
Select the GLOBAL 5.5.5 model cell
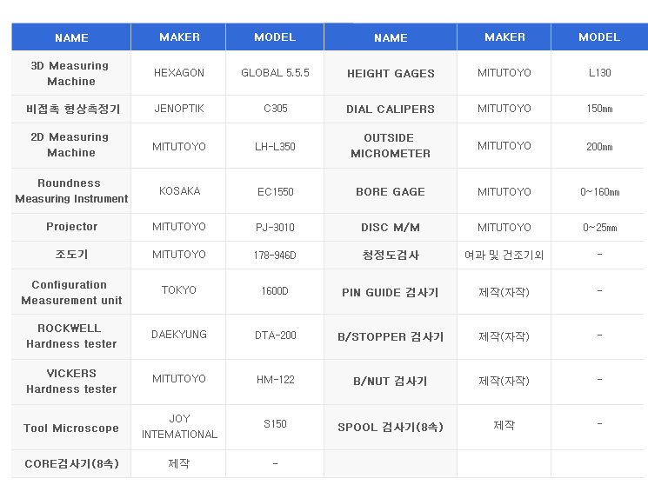point(275,73)
